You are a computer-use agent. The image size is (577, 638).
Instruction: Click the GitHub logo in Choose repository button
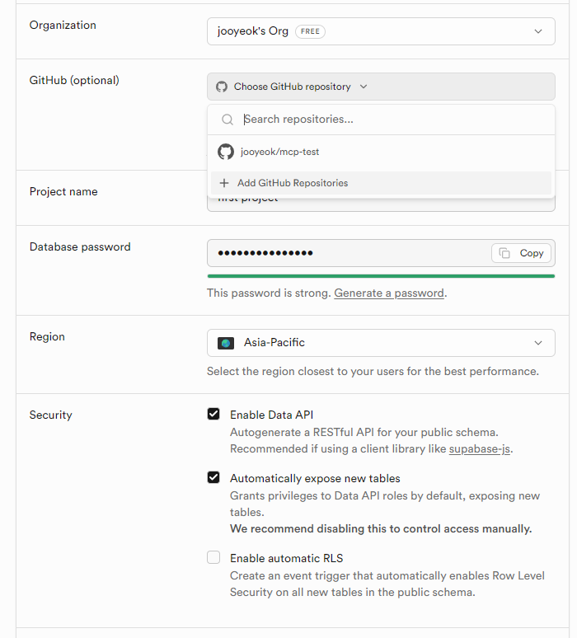coord(222,87)
